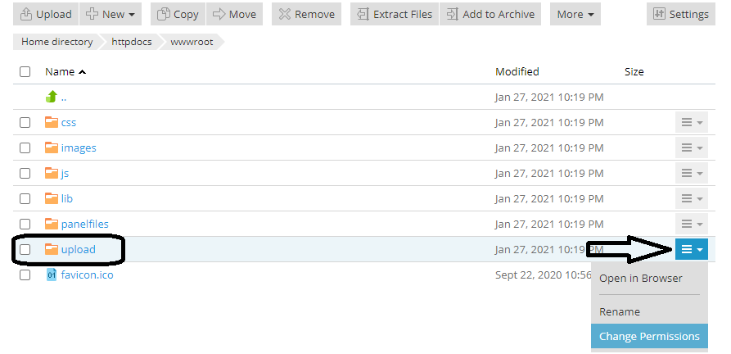Click the green up-directory arrow icon
731x354 pixels.
[x=52, y=97]
